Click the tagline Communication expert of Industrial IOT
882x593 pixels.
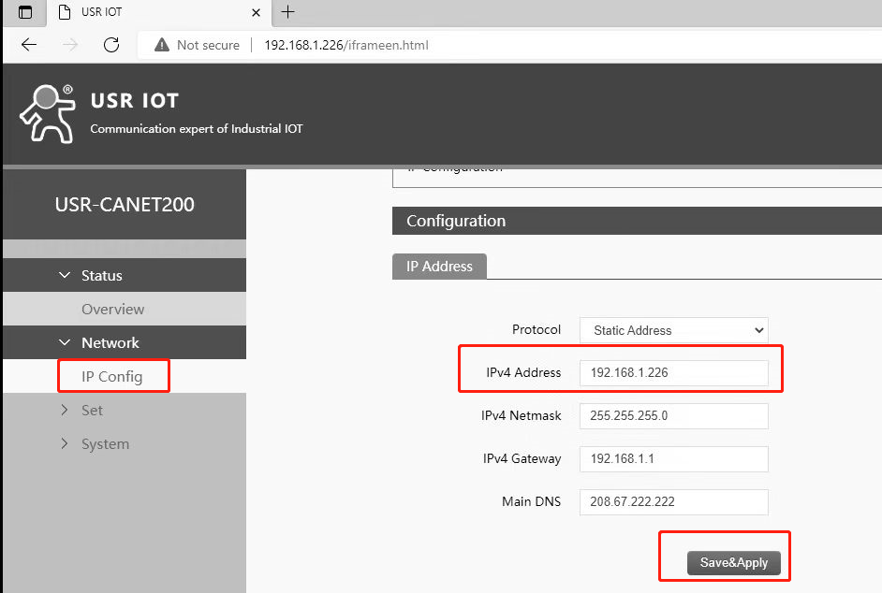197,129
